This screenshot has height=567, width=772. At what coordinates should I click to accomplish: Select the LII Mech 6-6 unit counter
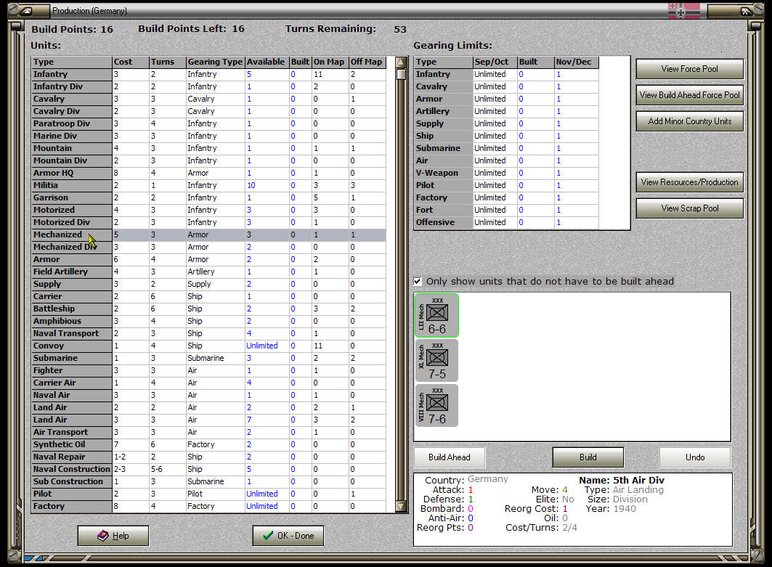click(x=436, y=316)
